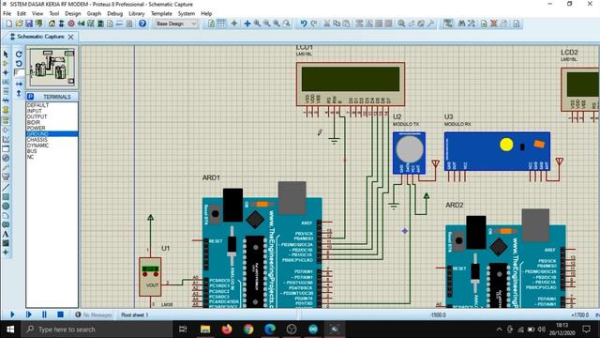
Task: Select the 2D Graphics Line tool
Action: [x=6, y=188]
